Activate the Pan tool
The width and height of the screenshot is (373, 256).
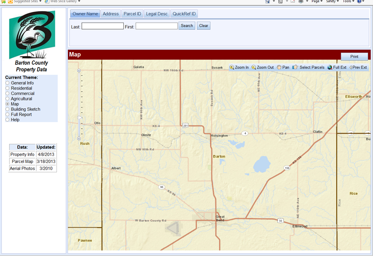(x=283, y=67)
